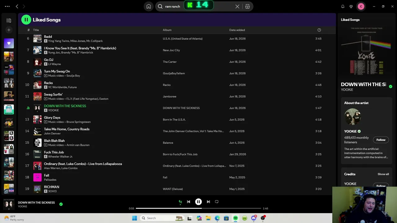Open the Windows Start menu
Image resolution: width=397 pixels, height=223 pixels.
pyautogui.click(x=134, y=218)
